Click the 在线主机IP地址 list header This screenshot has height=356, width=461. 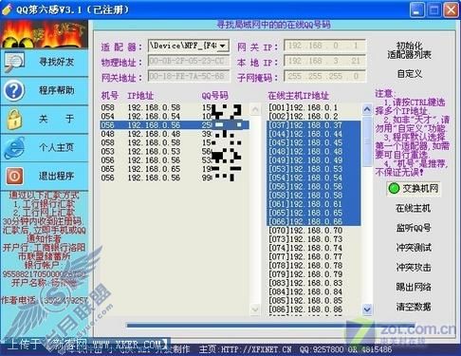299,96
